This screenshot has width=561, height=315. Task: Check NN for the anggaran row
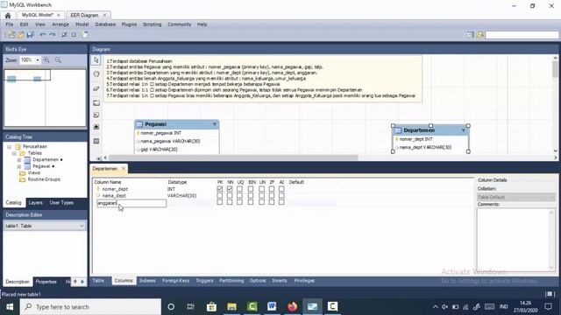pyautogui.click(x=230, y=202)
